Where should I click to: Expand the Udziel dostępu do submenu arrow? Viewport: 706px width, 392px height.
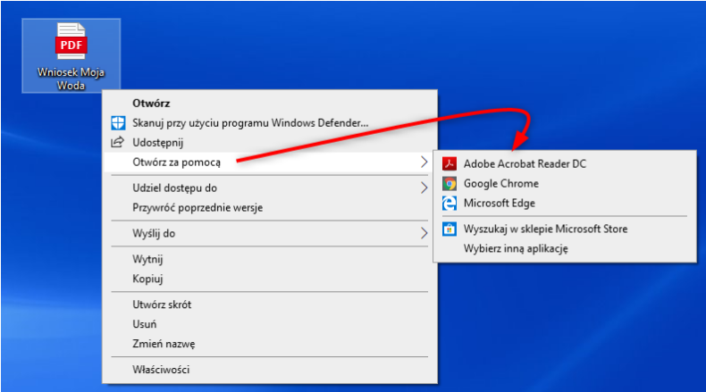coord(424,188)
